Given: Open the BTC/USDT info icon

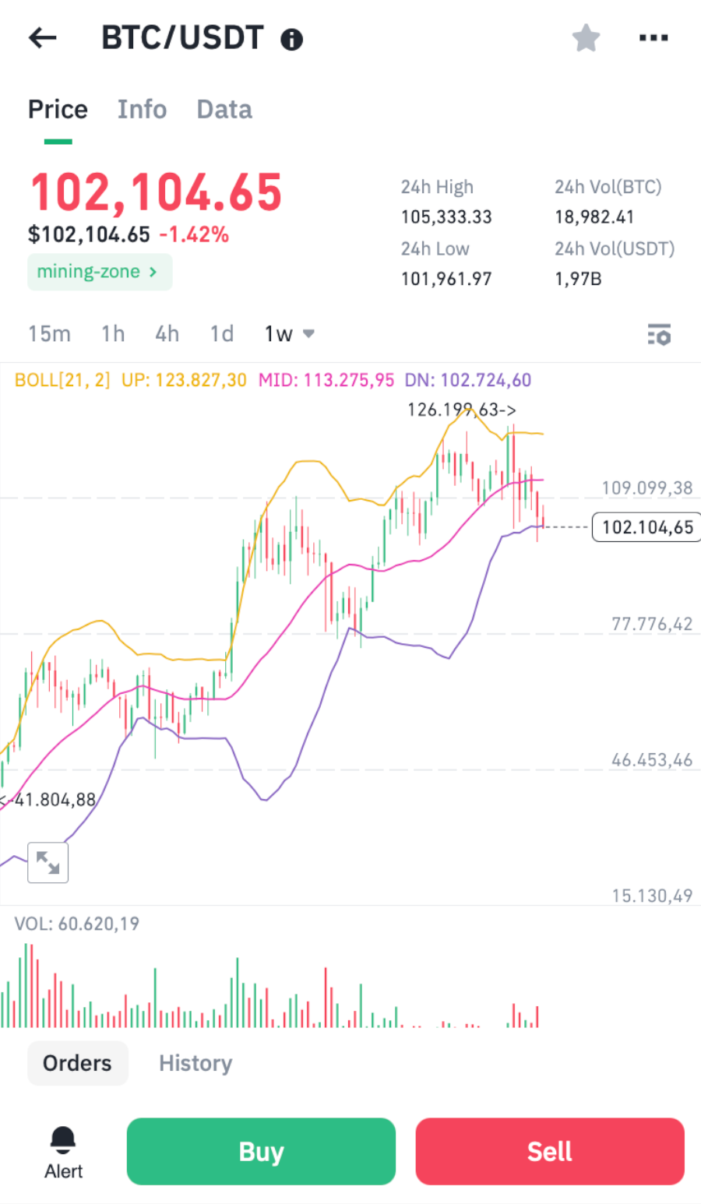Looking at the screenshot, I should pyautogui.click(x=292, y=39).
